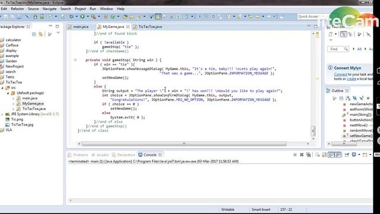The width and height of the screenshot is (380, 214).
Task: Toggle Hide Non-Public Members in Outline toolbar
Action: [368, 98]
